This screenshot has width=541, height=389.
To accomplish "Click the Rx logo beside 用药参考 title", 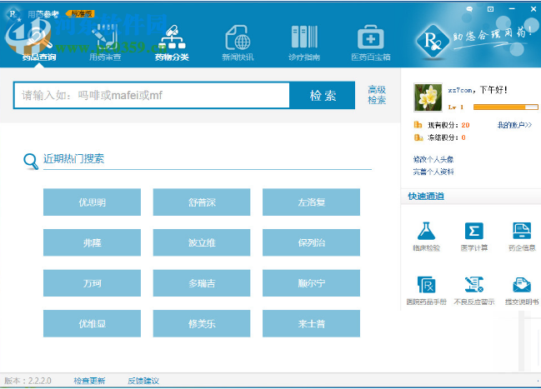I will click(13, 14).
